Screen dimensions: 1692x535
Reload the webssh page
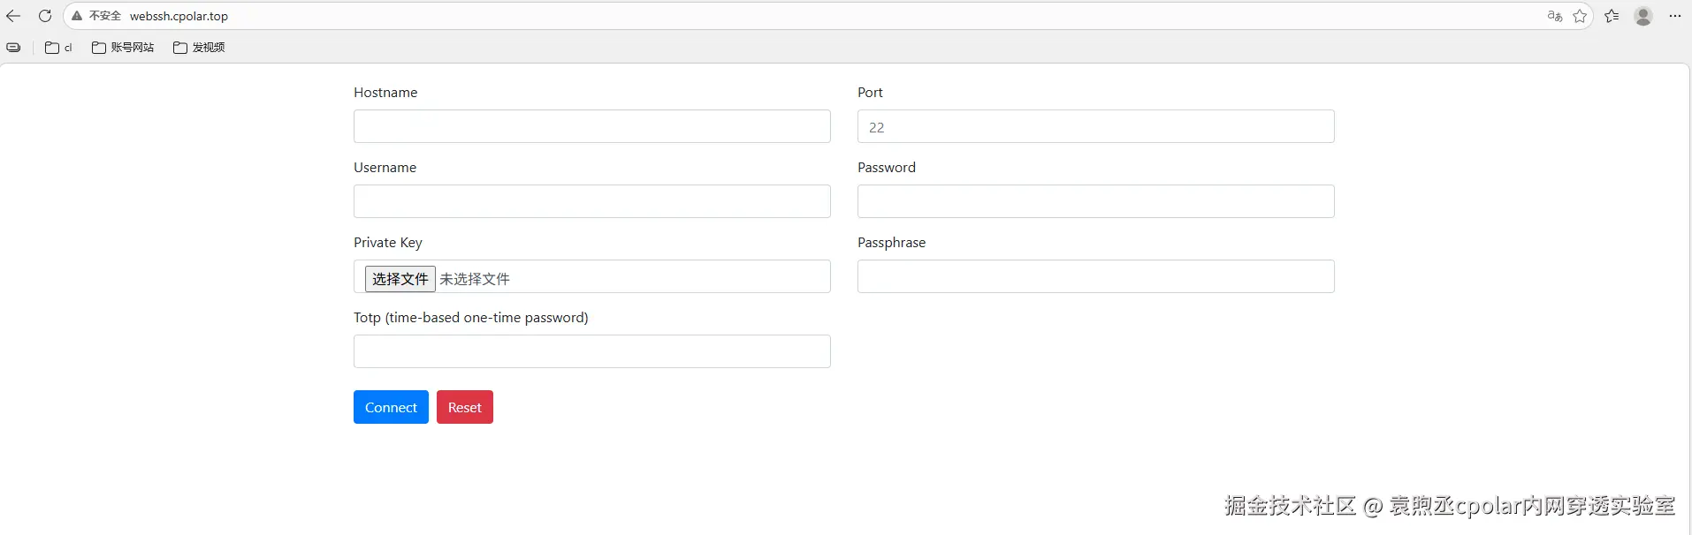45,16
